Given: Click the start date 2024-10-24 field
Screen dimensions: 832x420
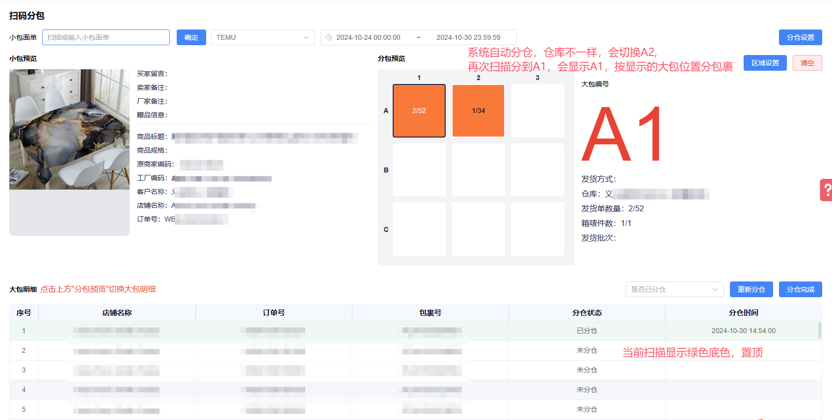Looking at the screenshot, I should (x=368, y=37).
